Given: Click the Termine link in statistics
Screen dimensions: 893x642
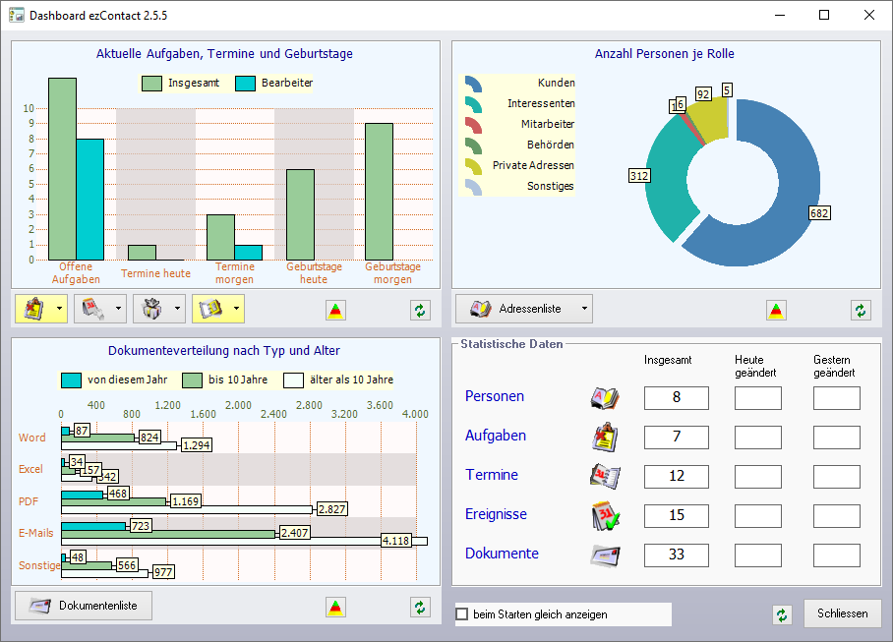Looking at the screenshot, I should click(491, 475).
